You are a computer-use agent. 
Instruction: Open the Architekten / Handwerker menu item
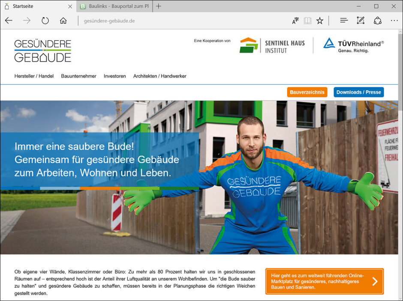click(159, 76)
